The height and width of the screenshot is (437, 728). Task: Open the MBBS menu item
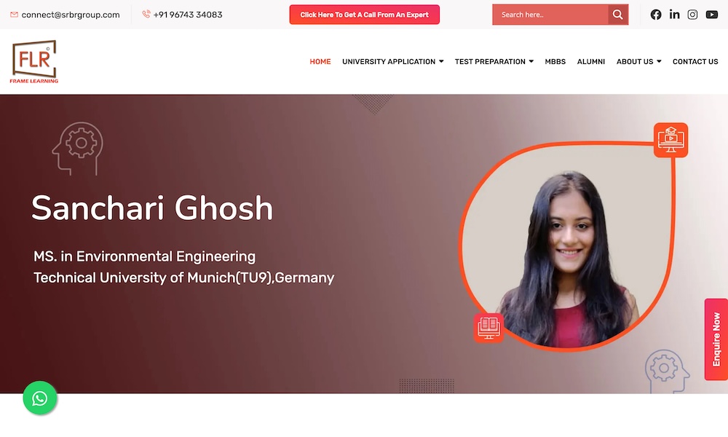coord(555,61)
